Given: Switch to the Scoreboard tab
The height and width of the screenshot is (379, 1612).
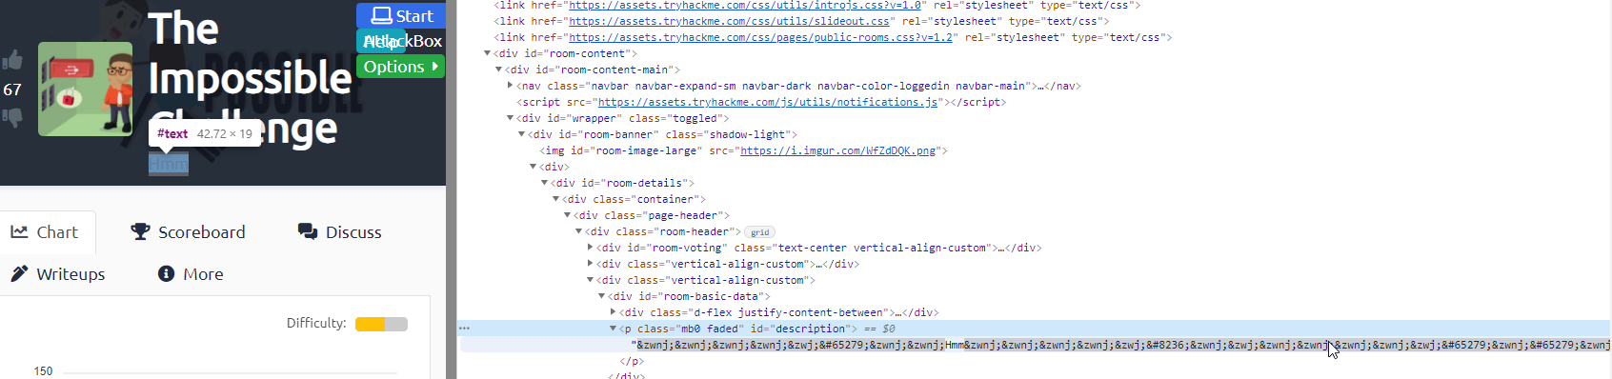Looking at the screenshot, I should [x=188, y=232].
